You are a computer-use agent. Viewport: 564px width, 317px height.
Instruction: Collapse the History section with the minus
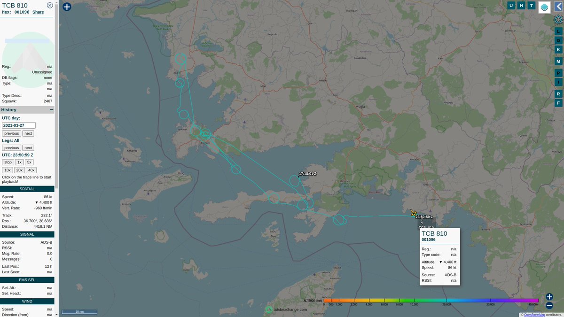tap(52, 109)
